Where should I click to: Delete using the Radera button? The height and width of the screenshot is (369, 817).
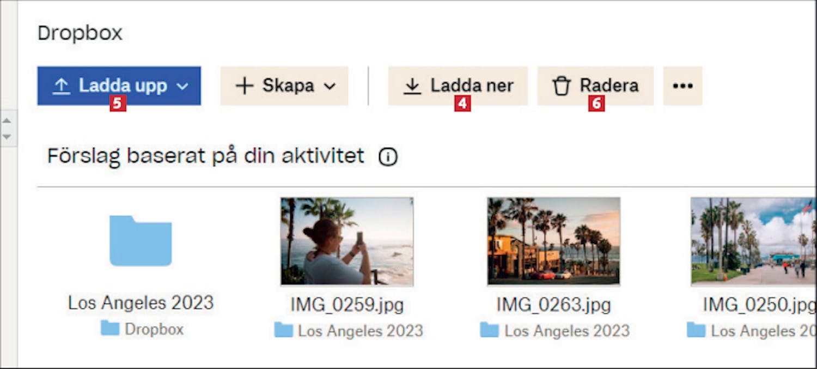click(595, 86)
